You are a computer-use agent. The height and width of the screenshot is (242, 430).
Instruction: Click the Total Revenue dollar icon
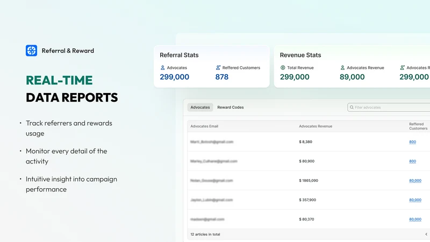pos(283,68)
